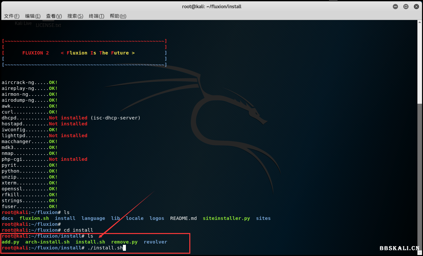Click '< Fluxion Is The Future >' banner text
This screenshot has height=256, width=423.
(98, 53)
